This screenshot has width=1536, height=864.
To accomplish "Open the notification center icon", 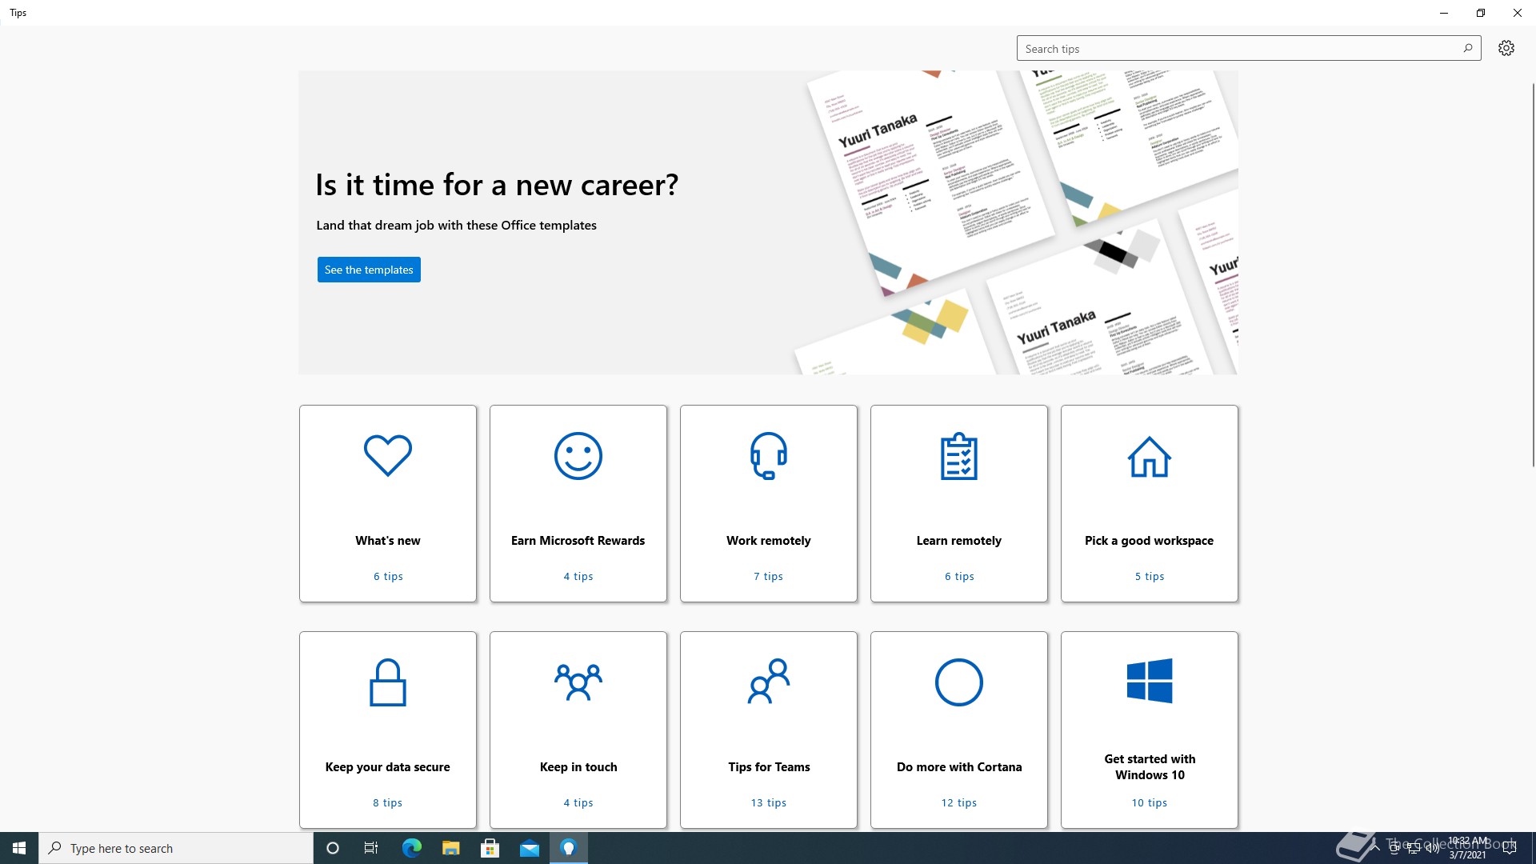I will pos(1510,848).
